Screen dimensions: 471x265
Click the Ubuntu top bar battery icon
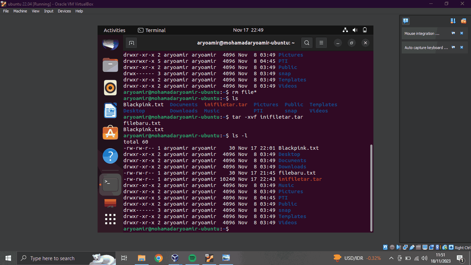tap(365, 30)
